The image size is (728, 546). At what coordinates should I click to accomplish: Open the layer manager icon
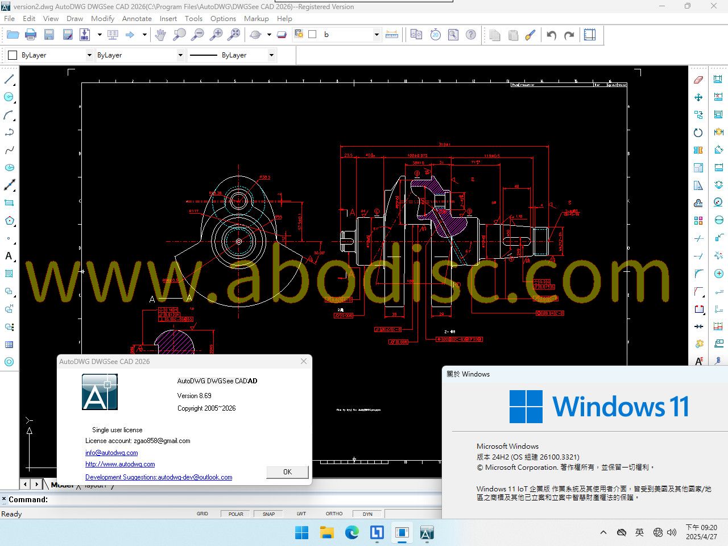point(299,34)
